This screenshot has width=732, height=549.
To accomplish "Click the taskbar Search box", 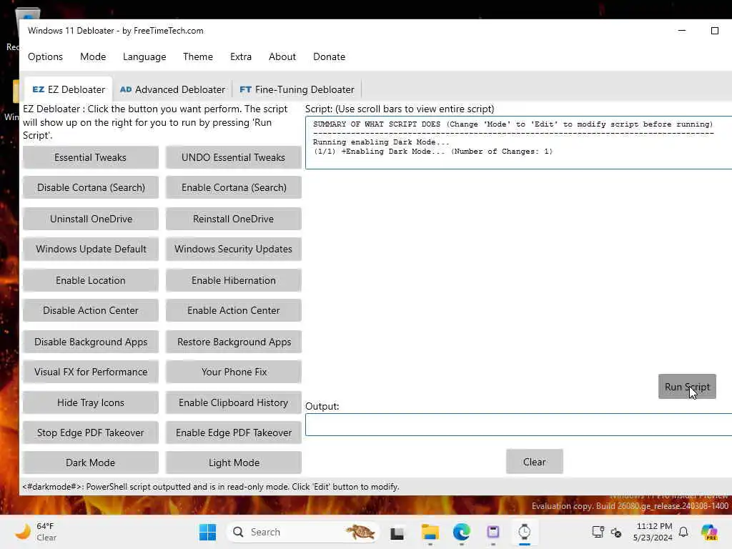I will click(302, 532).
